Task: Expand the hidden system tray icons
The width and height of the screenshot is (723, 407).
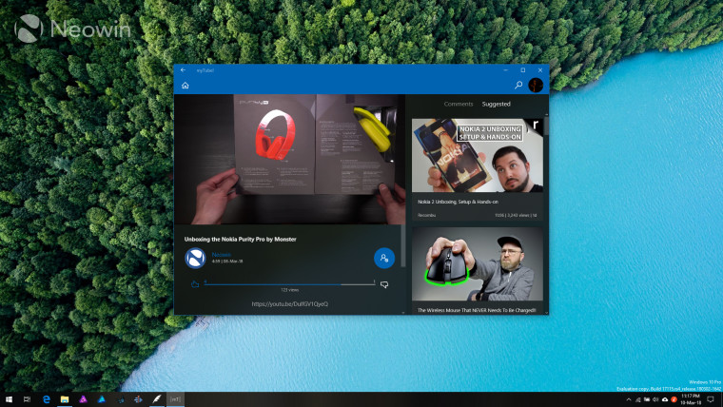Action: pyautogui.click(x=629, y=399)
